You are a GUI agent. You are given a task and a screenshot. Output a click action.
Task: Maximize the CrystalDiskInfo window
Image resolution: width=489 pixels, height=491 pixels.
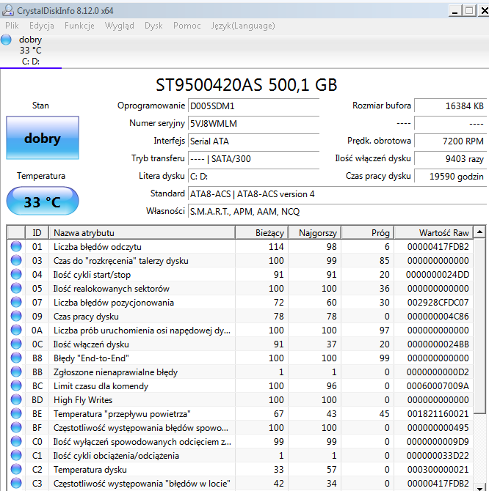click(469, 11)
